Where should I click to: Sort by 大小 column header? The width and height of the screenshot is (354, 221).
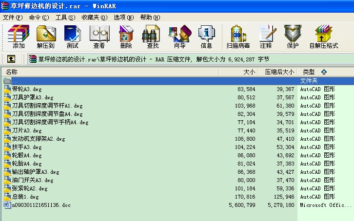[x=238, y=72]
